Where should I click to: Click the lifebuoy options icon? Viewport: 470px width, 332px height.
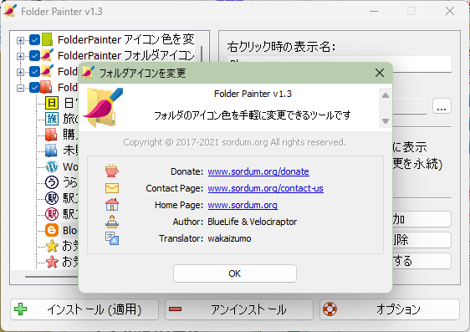pyautogui.click(x=330, y=309)
